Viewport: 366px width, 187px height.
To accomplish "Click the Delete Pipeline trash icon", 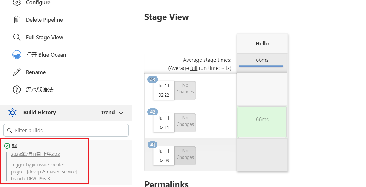I will (17, 20).
